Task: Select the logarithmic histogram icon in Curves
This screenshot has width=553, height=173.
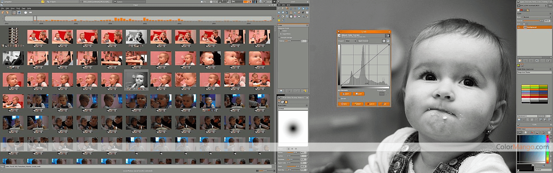Action: [388, 41]
